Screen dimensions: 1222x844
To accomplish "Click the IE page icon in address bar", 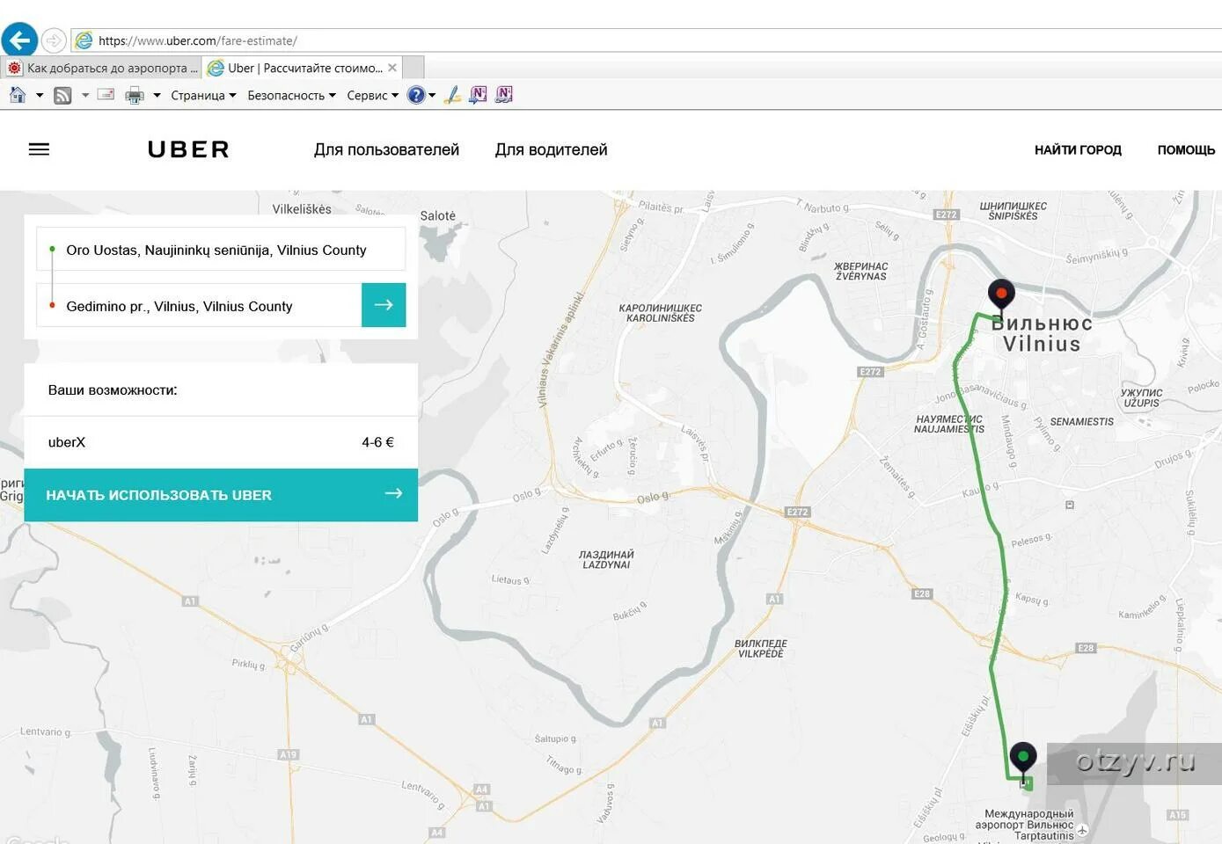I will pos(84,40).
